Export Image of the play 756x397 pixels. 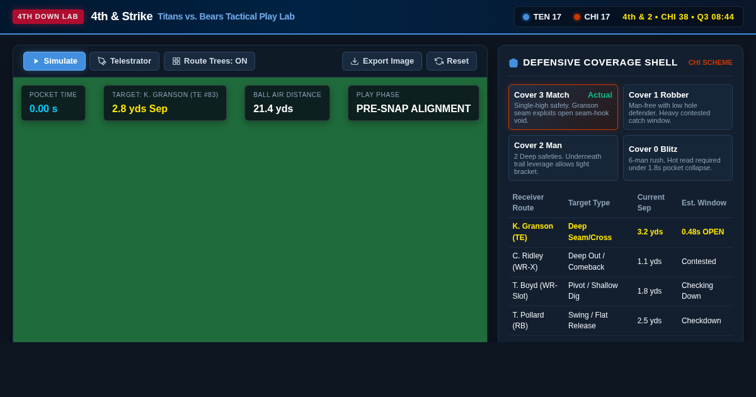pos(382,61)
